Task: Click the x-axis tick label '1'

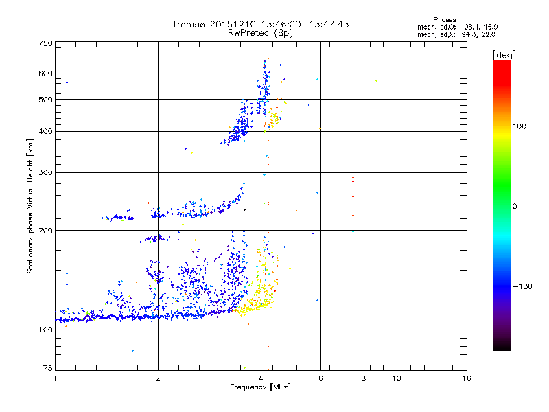Action: [x=55, y=378]
